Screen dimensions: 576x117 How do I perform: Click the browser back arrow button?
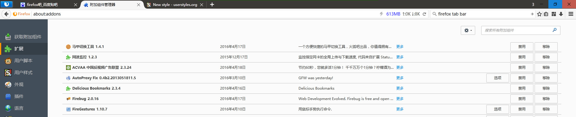click(6, 14)
